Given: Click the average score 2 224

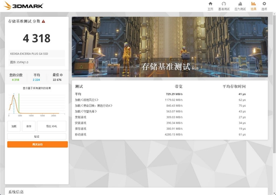Looking at the screenshot, I should [x=37, y=80].
